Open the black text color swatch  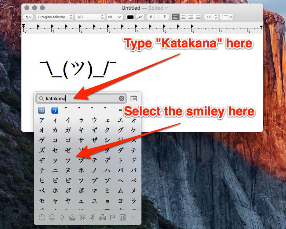tap(131, 17)
